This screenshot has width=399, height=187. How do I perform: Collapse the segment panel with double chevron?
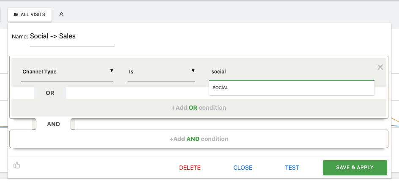pyautogui.click(x=61, y=14)
